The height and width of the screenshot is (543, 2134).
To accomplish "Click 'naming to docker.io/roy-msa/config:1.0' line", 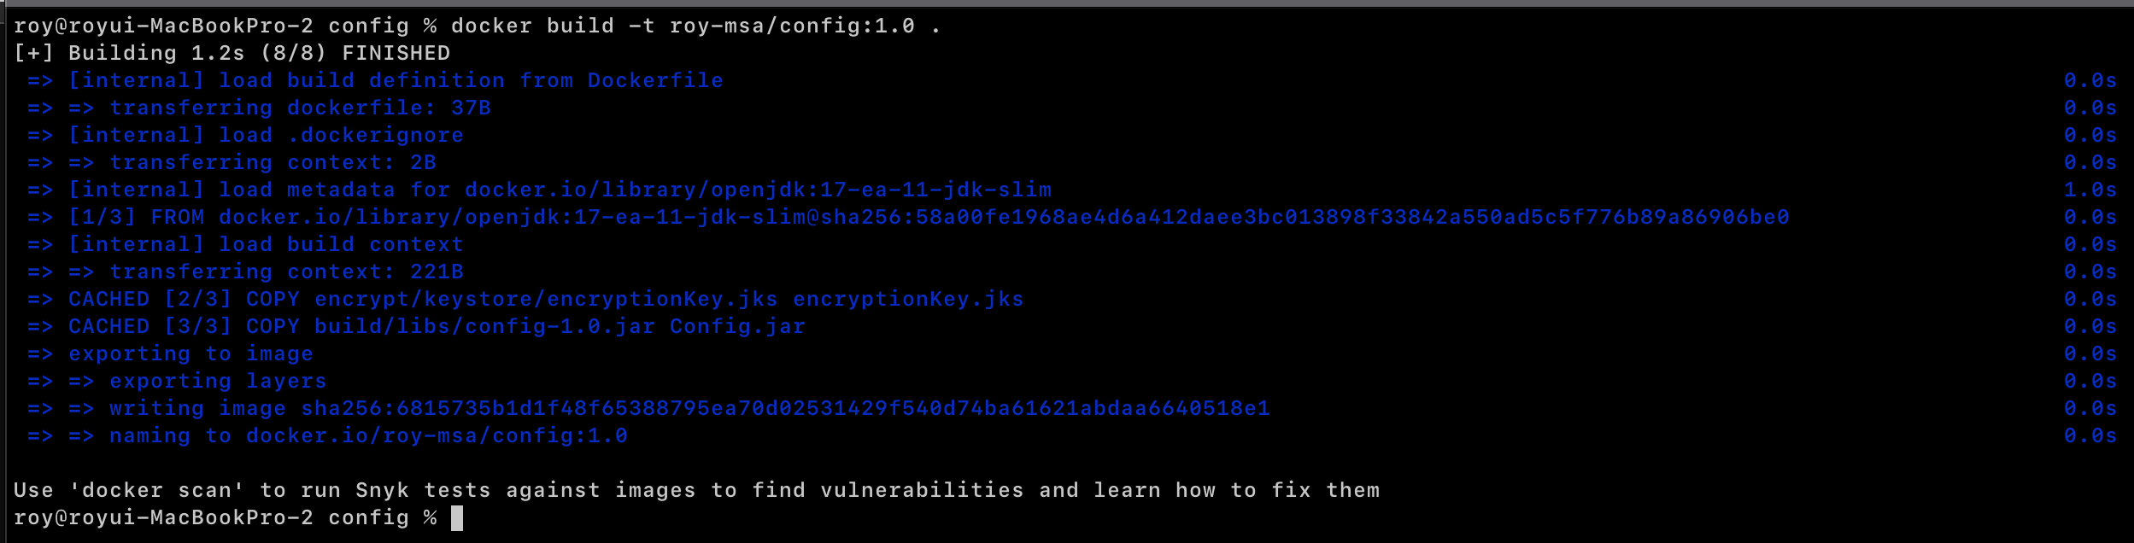I will tap(368, 435).
